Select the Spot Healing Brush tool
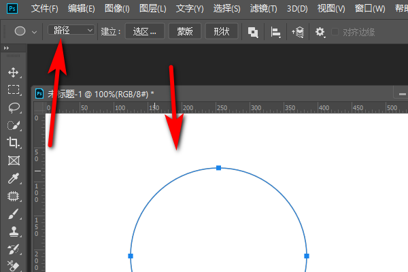This screenshot has width=408, height=272. (x=14, y=196)
